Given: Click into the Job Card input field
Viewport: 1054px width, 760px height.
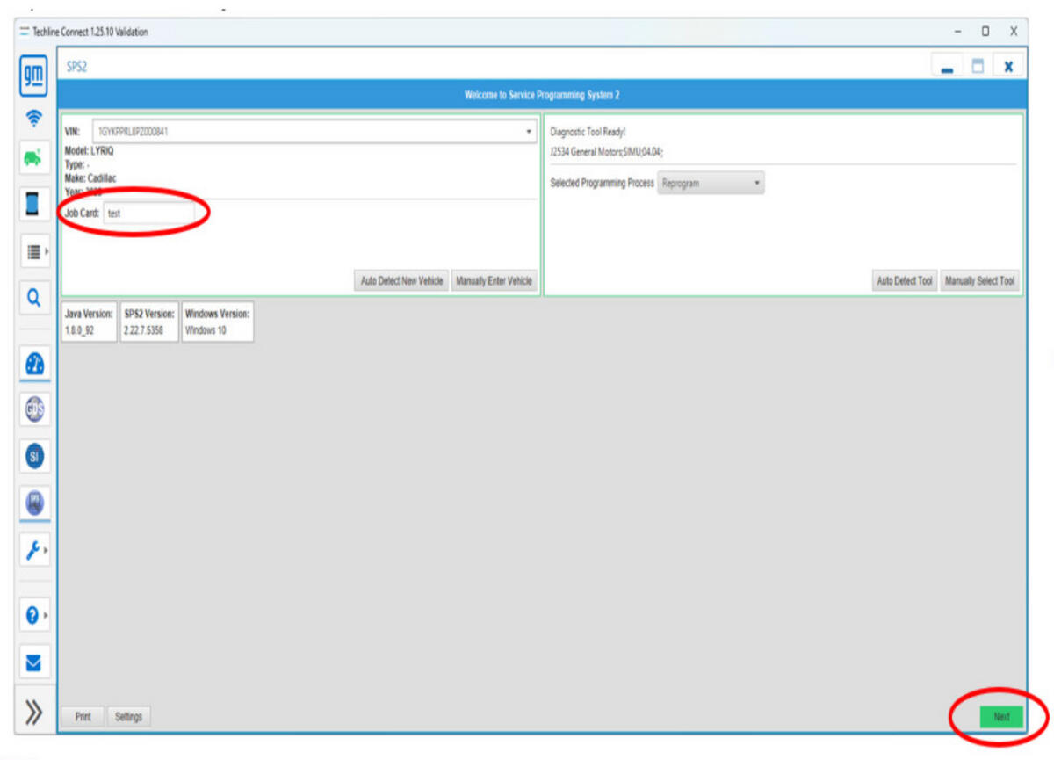Looking at the screenshot, I should (x=148, y=213).
